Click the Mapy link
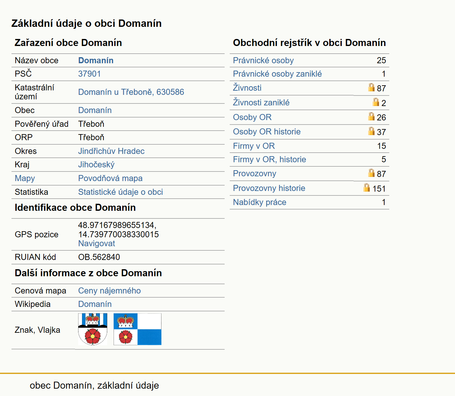 click(x=25, y=178)
